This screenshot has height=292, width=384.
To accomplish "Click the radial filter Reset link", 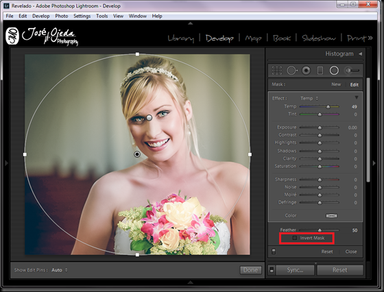I will [327, 252].
